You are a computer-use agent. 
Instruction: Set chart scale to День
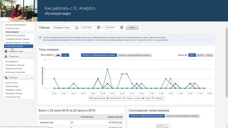(x=192, y=55)
